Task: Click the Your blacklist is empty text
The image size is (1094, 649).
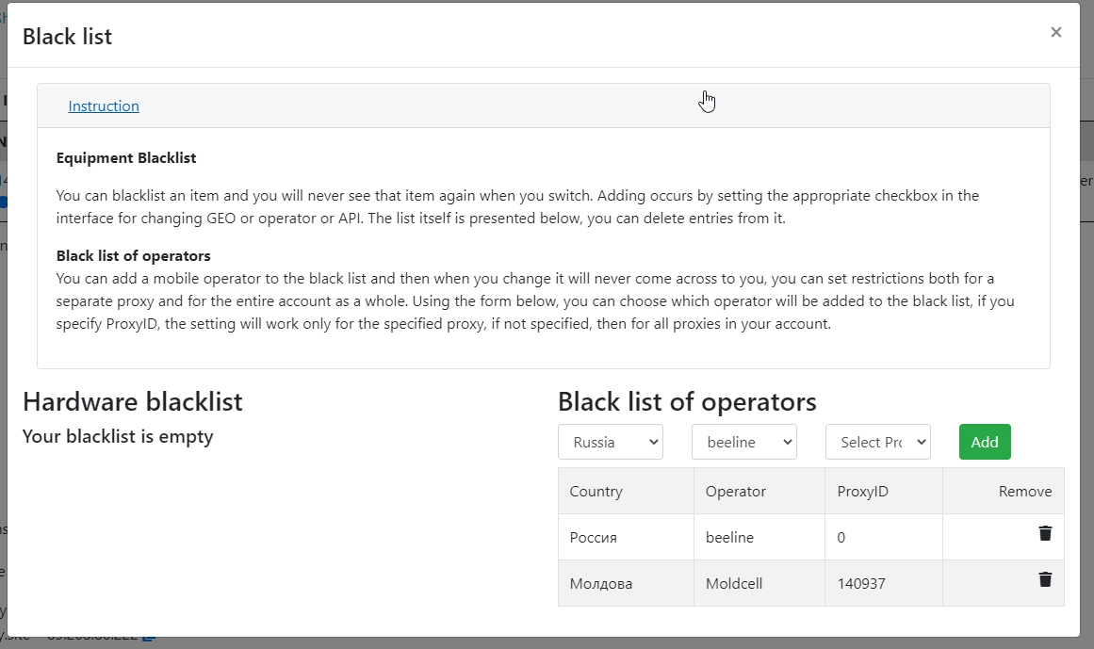Action: click(x=118, y=436)
